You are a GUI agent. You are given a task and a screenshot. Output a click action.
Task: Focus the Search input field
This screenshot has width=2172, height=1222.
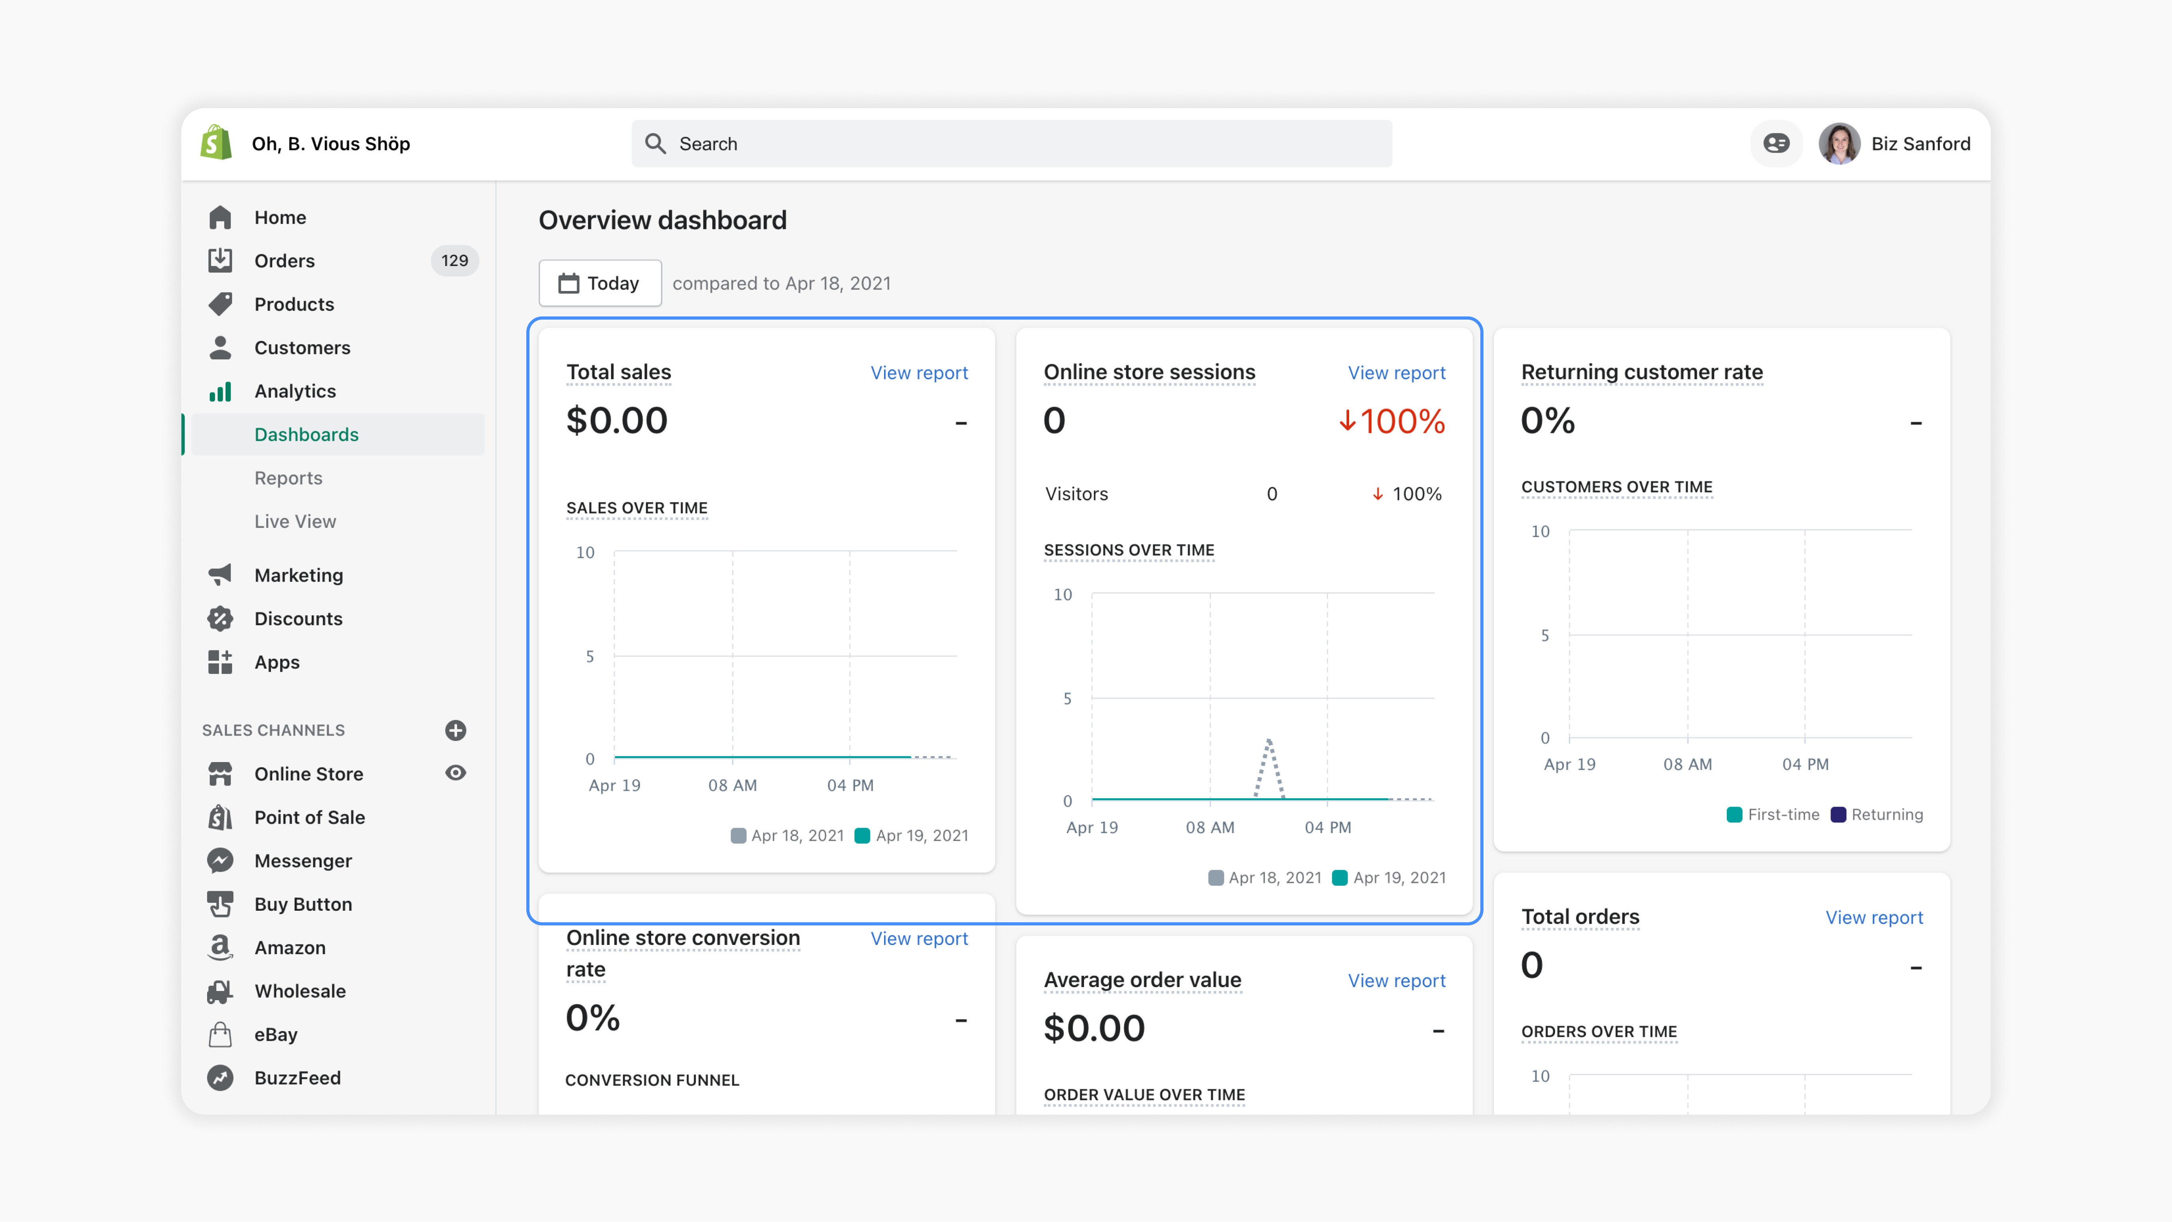[1012, 144]
